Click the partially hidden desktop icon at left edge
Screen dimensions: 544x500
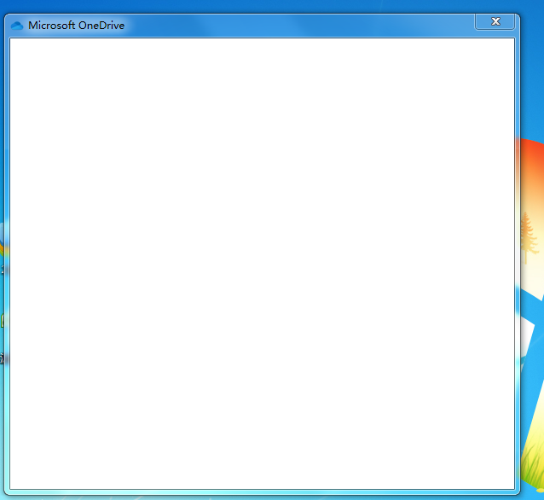(2, 320)
